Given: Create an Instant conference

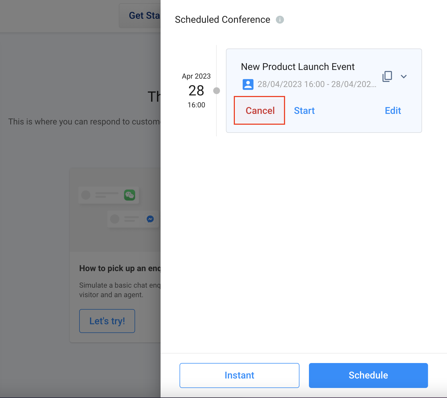Looking at the screenshot, I should click(239, 375).
